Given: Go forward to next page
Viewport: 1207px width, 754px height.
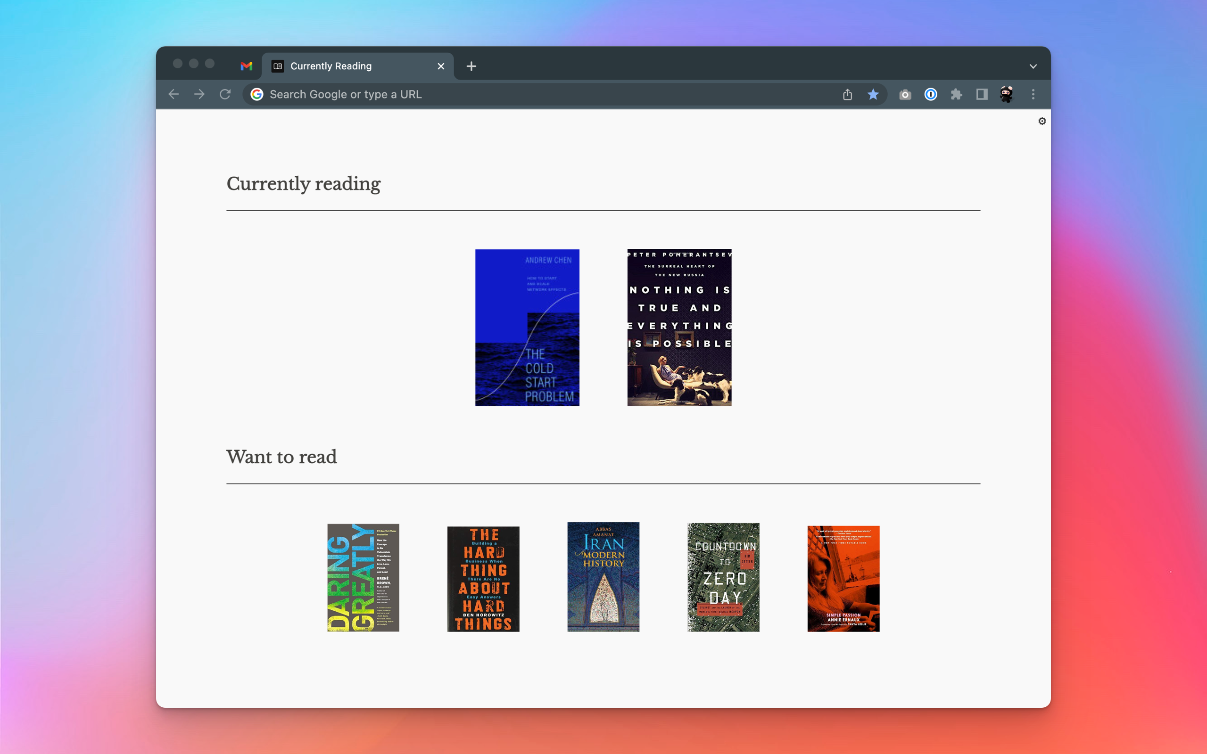Looking at the screenshot, I should 199,94.
